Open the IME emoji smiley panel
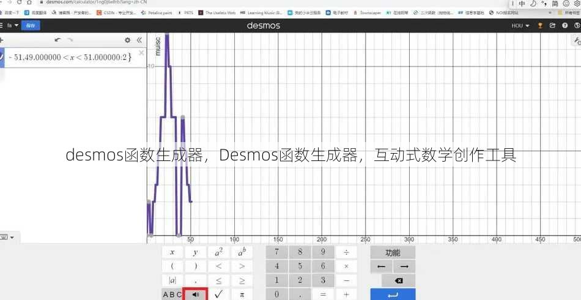 pyautogui.click(x=566, y=3)
